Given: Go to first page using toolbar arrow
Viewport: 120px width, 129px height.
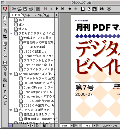Looking at the screenshot, I should (x=45, y=9).
